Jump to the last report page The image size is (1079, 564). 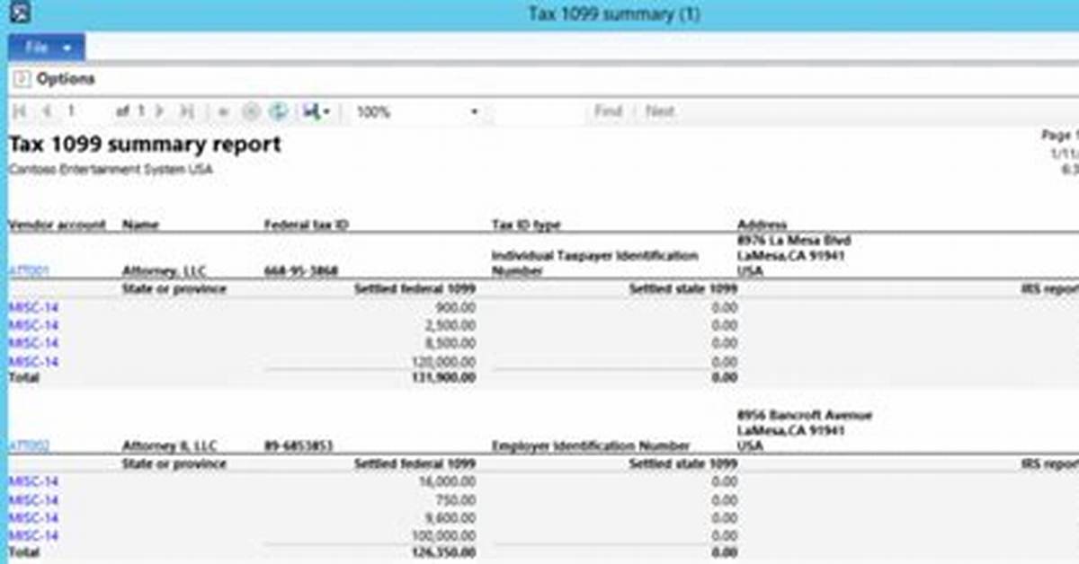pyautogui.click(x=186, y=111)
